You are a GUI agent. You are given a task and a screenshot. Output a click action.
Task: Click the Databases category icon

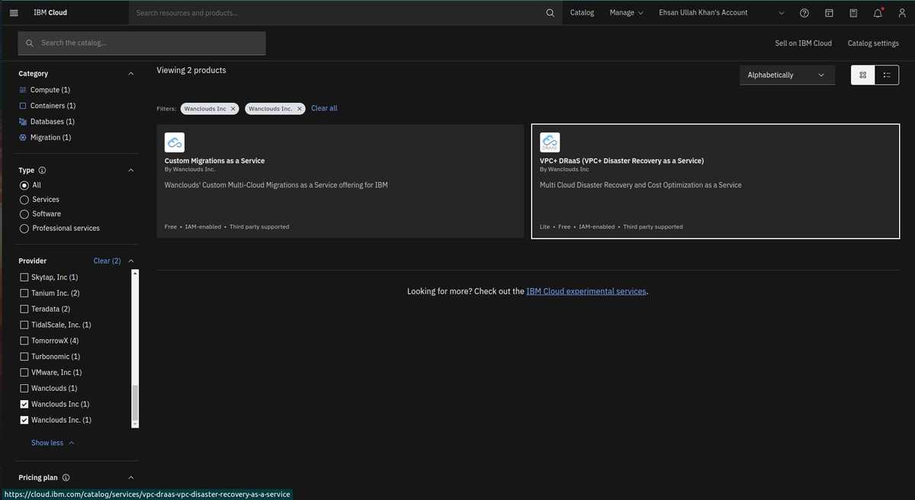point(23,122)
